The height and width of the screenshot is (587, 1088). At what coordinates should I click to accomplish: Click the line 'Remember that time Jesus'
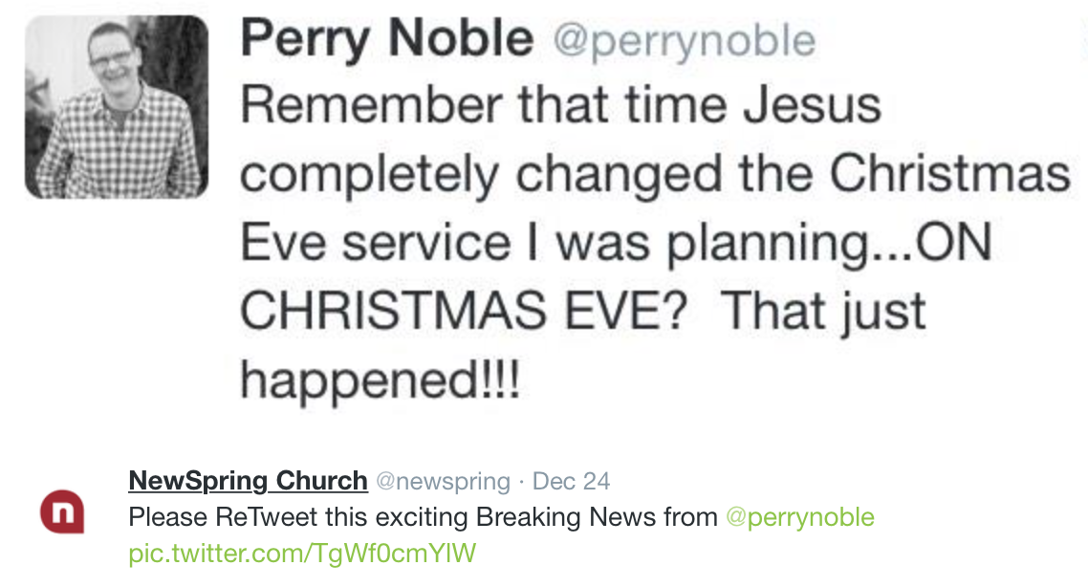click(560, 105)
